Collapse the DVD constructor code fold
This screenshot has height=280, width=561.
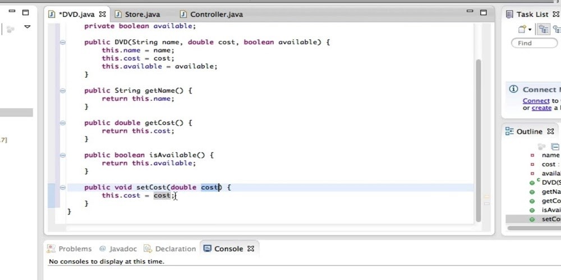point(62,42)
